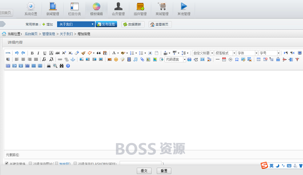The width and height of the screenshot is (303, 175).
Task: Open Sogou input method S icon
Action: coord(264,166)
